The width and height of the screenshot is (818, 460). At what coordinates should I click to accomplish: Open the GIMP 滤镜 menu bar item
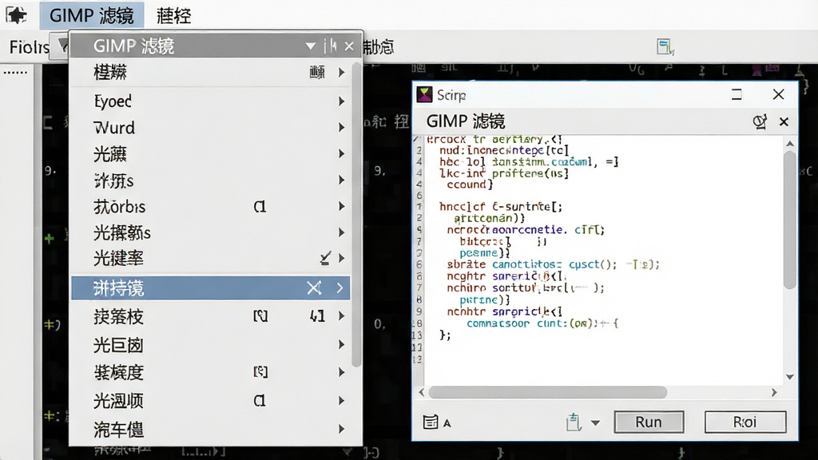[91, 15]
